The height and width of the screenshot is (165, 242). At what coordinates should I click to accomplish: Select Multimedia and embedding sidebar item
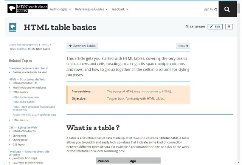(x=29, y=87)
